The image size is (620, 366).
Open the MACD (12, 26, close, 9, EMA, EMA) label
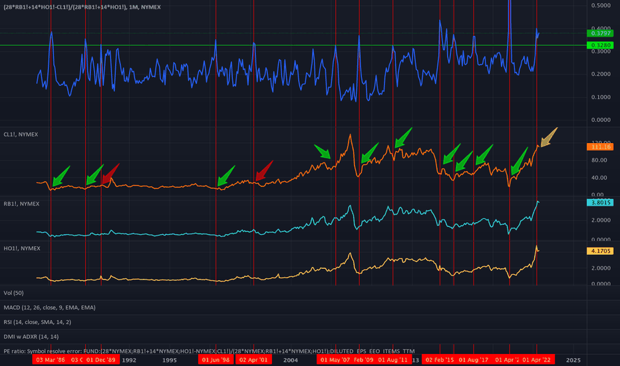[x=49, y=307]
